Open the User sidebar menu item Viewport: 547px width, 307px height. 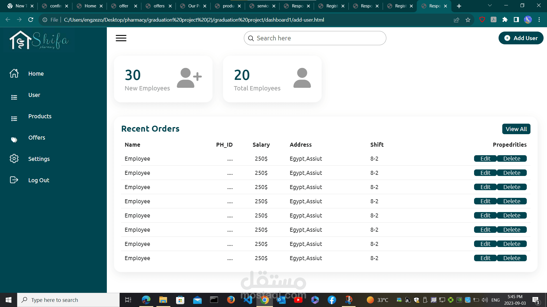tap(34, 95)
